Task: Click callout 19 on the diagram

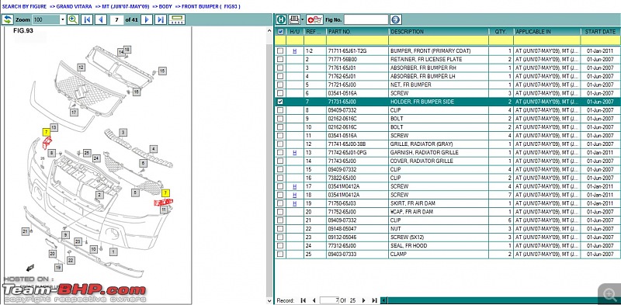Action: tap(58, 268)
